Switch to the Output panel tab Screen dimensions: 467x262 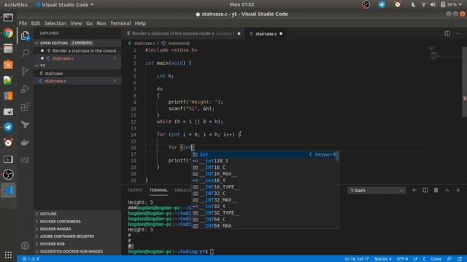[x=135, y=190]
